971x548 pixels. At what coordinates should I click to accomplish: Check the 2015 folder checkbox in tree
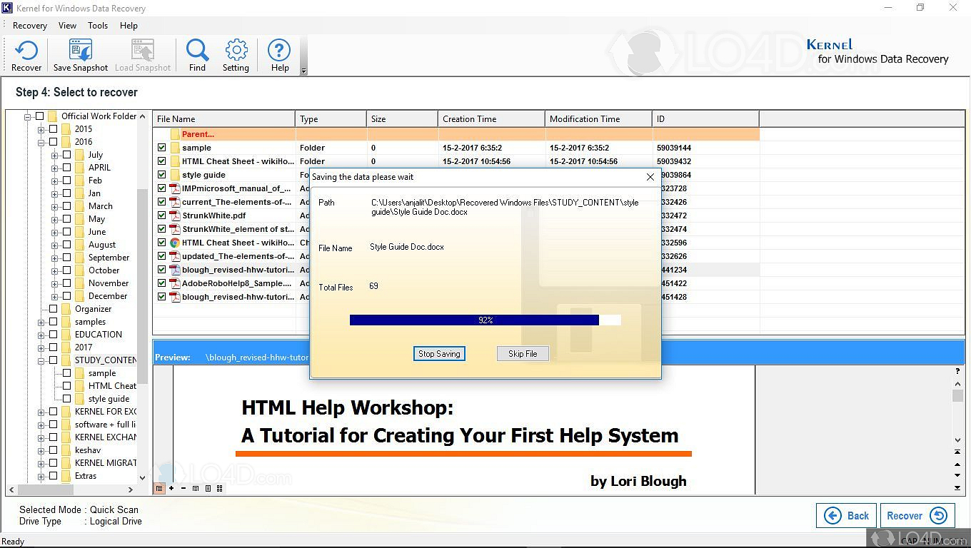[x=53, y=129]
